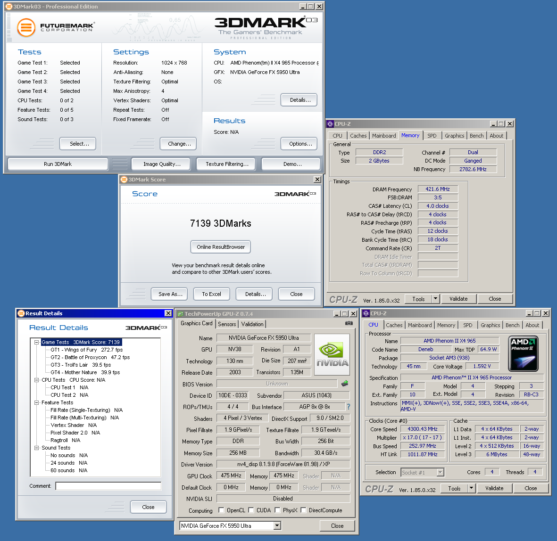Click the DRAM Frequency value 421.6 MHz
The width and height of the screenshot is (557, 541).
tap(438, 189)
